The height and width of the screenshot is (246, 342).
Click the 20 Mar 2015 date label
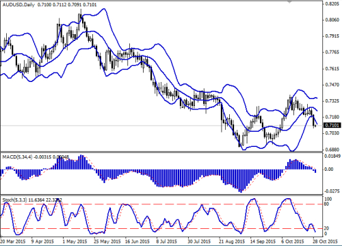click(13, 241)
